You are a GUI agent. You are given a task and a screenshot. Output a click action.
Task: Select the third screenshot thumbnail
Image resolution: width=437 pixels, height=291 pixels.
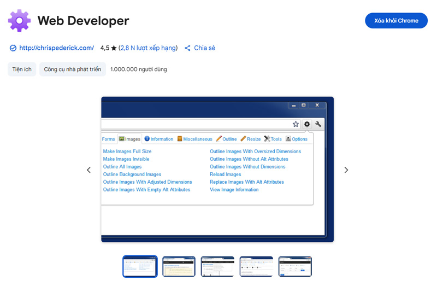click(217, 266)
